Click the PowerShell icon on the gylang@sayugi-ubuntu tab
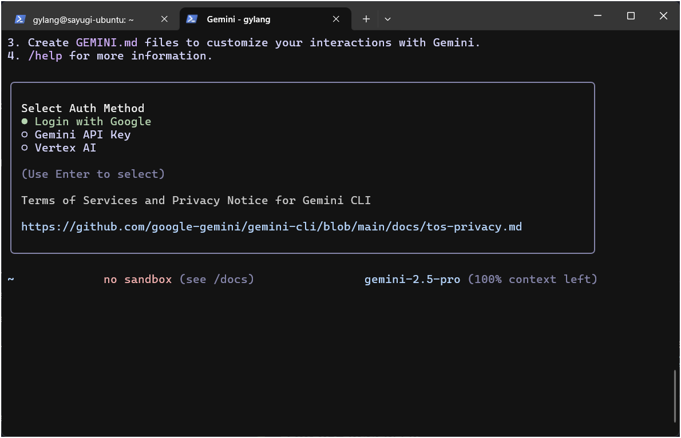Image resolution: width=681 pixels, height=438 pixels. click(x=19, y=19)
